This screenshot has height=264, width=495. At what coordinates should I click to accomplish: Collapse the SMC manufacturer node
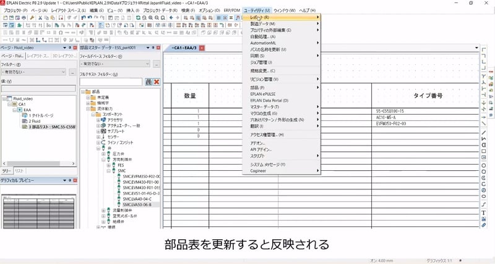(x=109, y=170)
